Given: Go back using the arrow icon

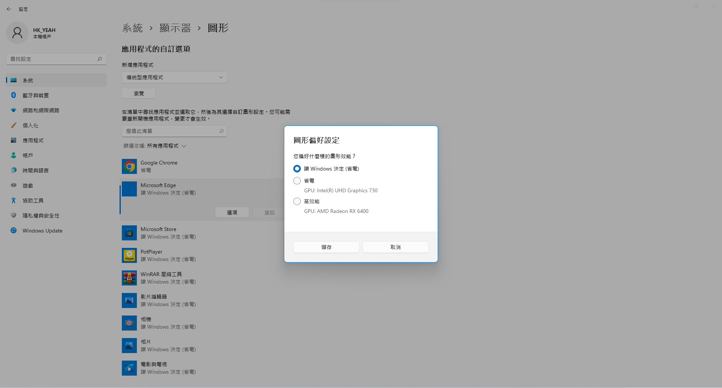Looking at the screenshot, I should tap(9, 9).
